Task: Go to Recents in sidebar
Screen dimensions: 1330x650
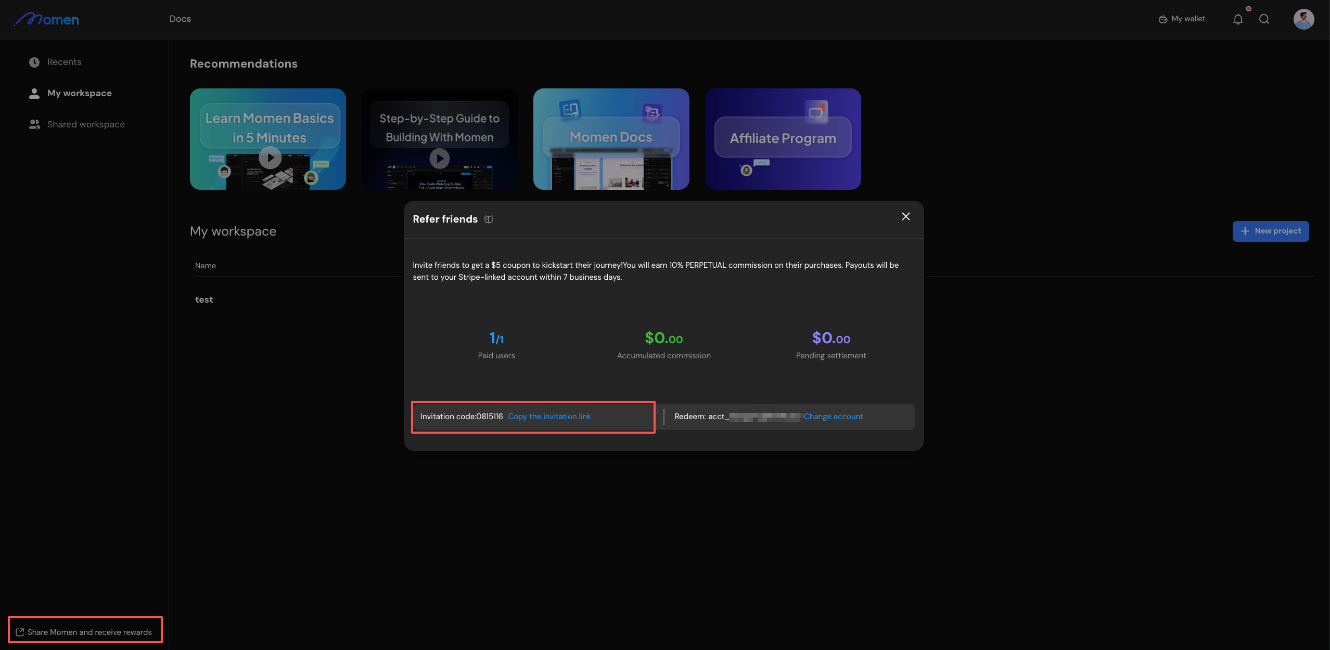Action: pyautogui.click(x=64, y=62)
